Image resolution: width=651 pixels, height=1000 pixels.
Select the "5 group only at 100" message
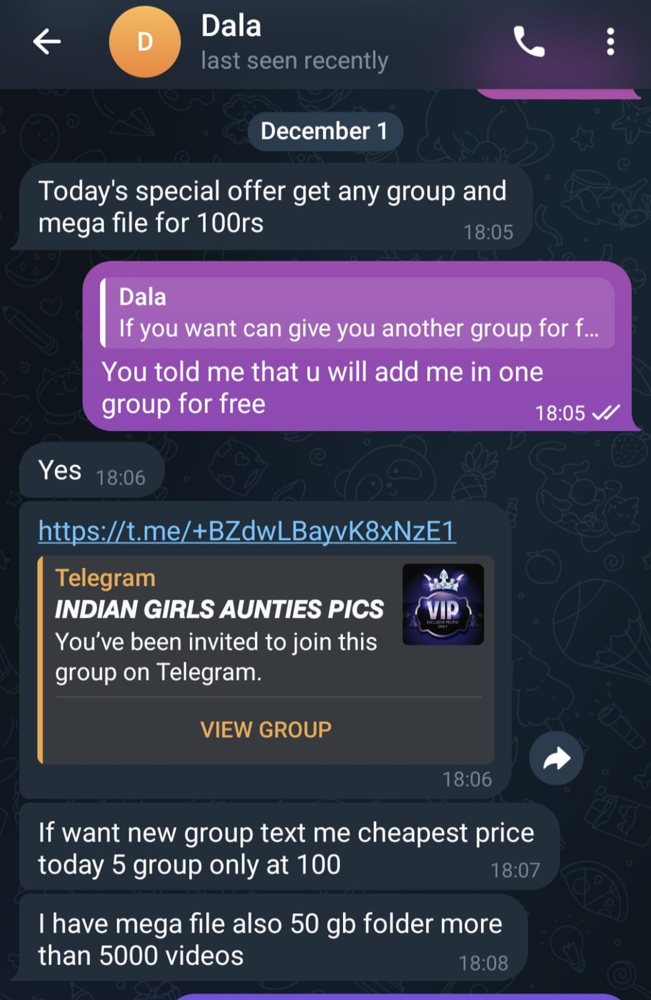click(289, 848)
